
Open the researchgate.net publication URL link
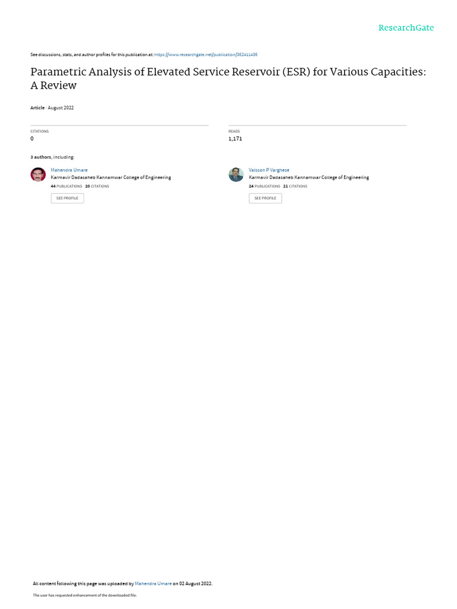205,55
